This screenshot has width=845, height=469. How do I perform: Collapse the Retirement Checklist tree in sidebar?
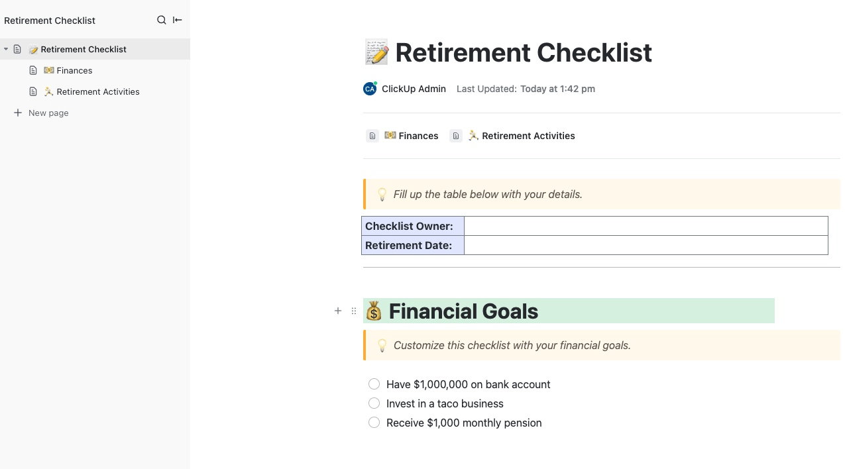(x=6, y=49)
